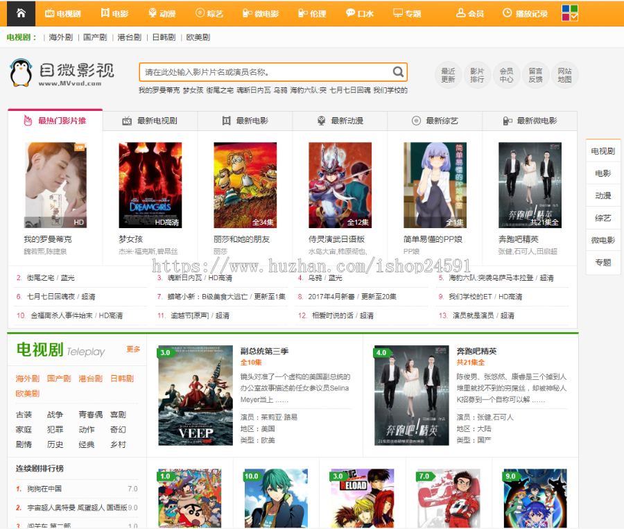
Task: Switch to the 最新动漫 tab
Action: (x=340, y=121)
